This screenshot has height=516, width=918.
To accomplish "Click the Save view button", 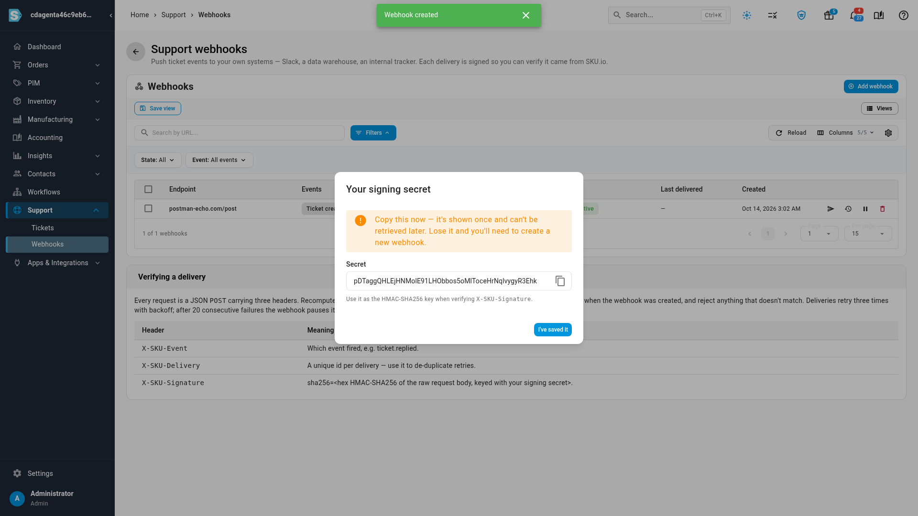I will click(157, 108).
